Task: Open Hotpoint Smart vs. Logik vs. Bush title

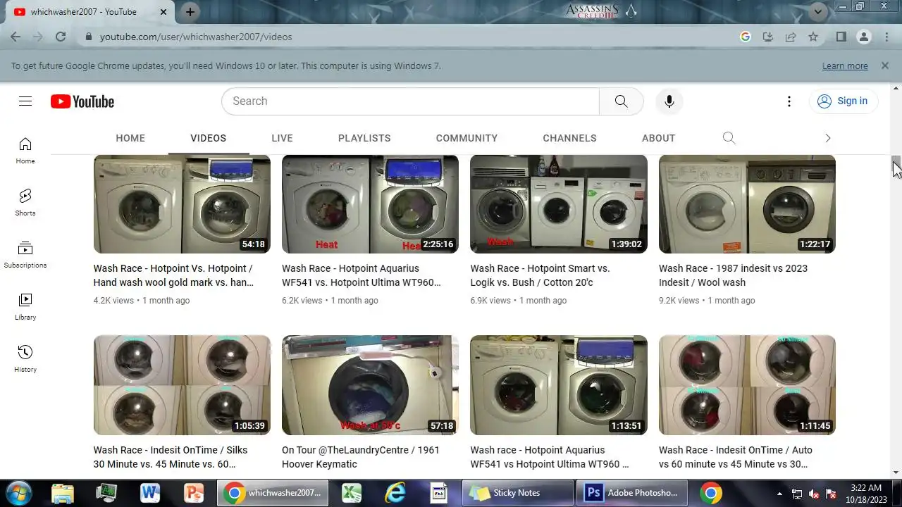Action: coord(540,275)
